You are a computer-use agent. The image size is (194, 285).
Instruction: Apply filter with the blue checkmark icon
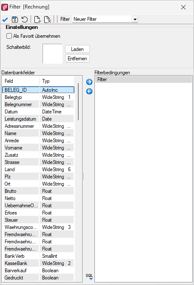click(5, 19)
